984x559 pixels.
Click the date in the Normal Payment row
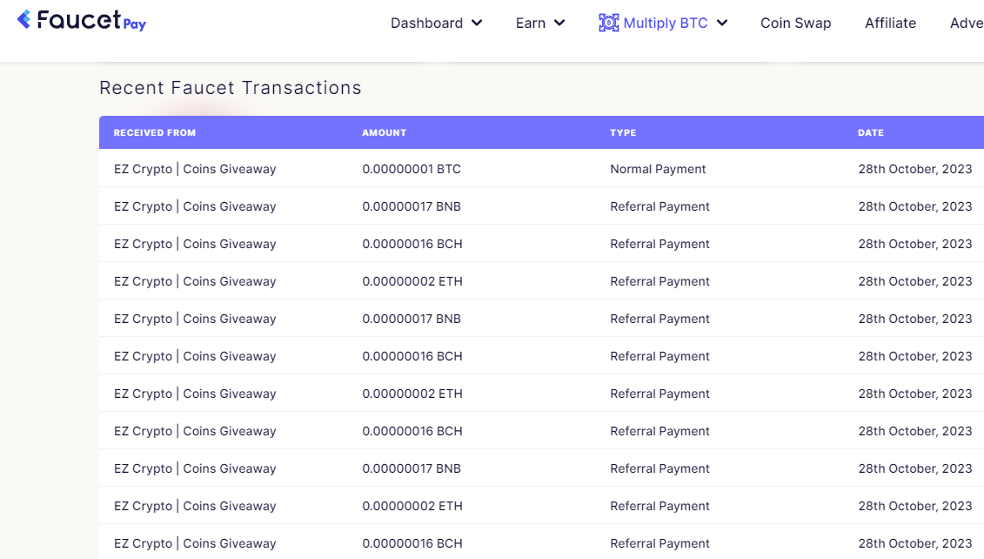[x=915, y=169]
